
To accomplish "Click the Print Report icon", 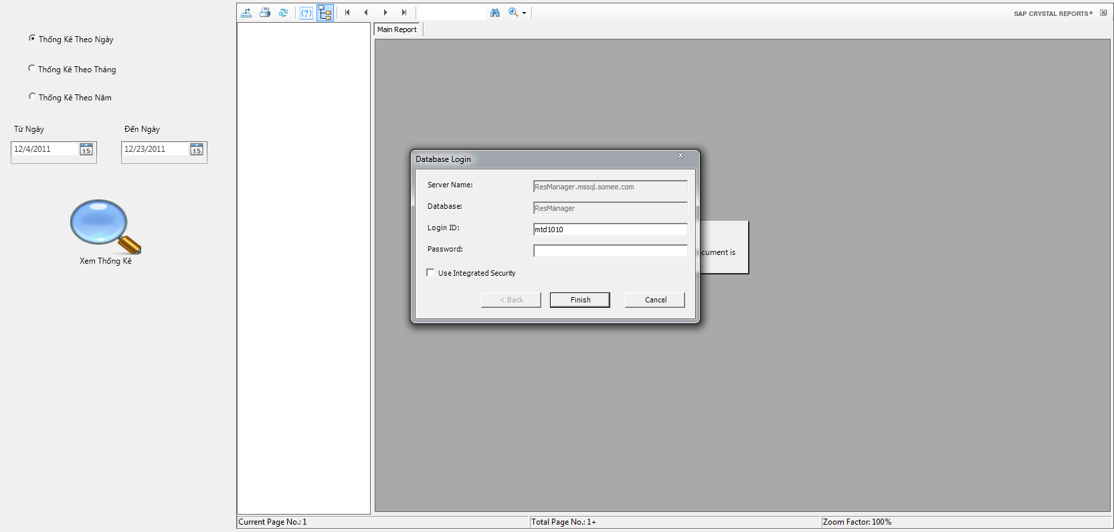I will pos(265,13).
